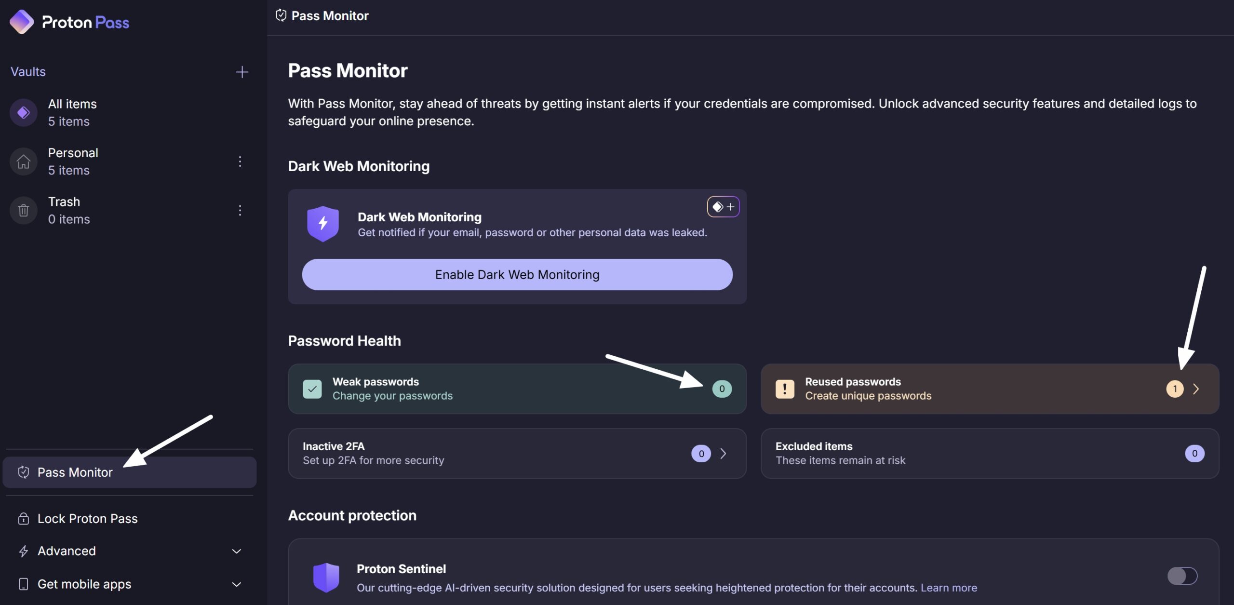This screenshot has width=1234, height=605.
Task: Toggle the Proton Sentinel switch
Action: (x=1182, y=576)
